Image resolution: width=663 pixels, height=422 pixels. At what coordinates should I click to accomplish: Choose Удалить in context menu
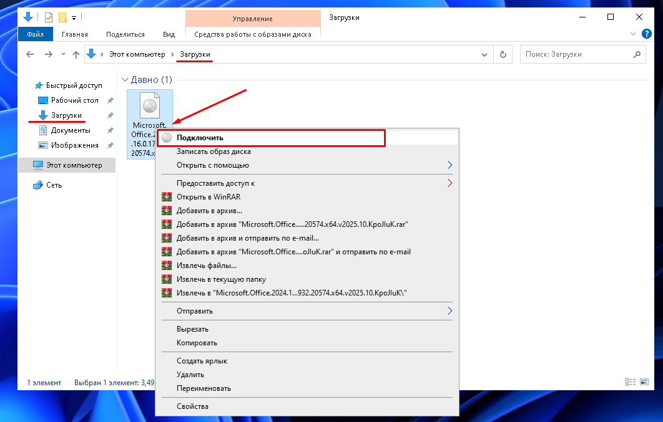coord(307,374)
